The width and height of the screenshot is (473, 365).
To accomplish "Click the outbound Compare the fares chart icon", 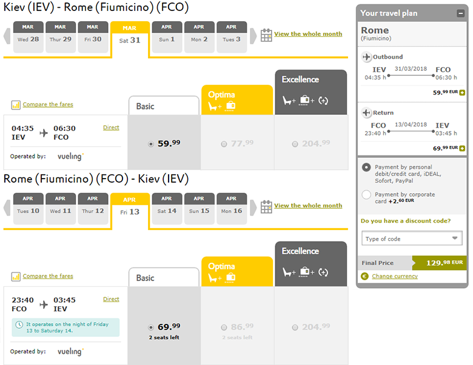I will pyautogui.click(x=16, y=105).
